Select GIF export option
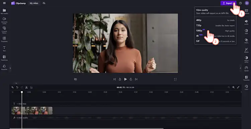Viewport: 251px width, 129px height. (x=215, y=41)
